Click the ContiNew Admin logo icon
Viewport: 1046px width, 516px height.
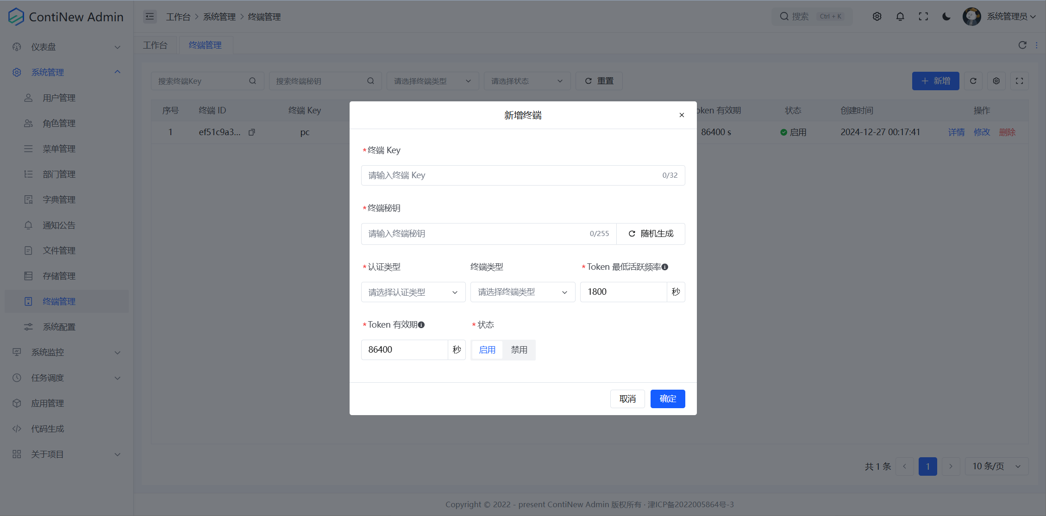[16, 17]
